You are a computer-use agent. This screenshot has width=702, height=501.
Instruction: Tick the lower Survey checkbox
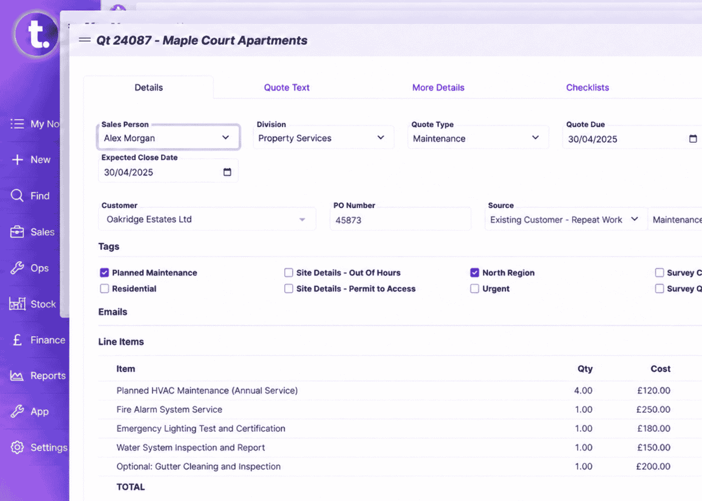coord(659,289)
